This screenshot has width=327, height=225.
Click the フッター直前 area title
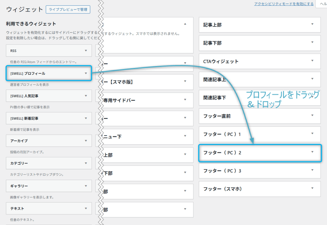coord(217,116)
